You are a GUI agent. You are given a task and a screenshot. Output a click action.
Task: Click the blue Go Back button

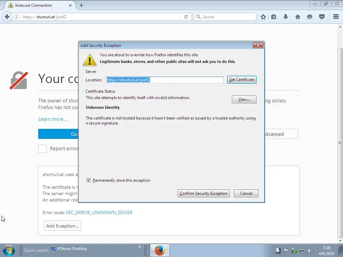coord(58,134)
